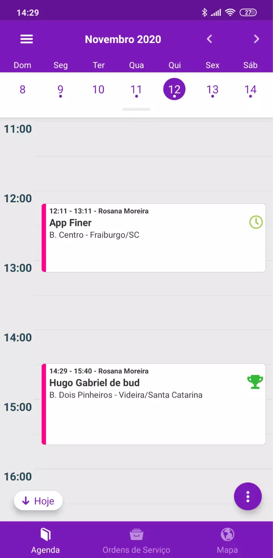Open the App Finer appointment card
This screenshot has width=273, height=558.
pos(154,238)
